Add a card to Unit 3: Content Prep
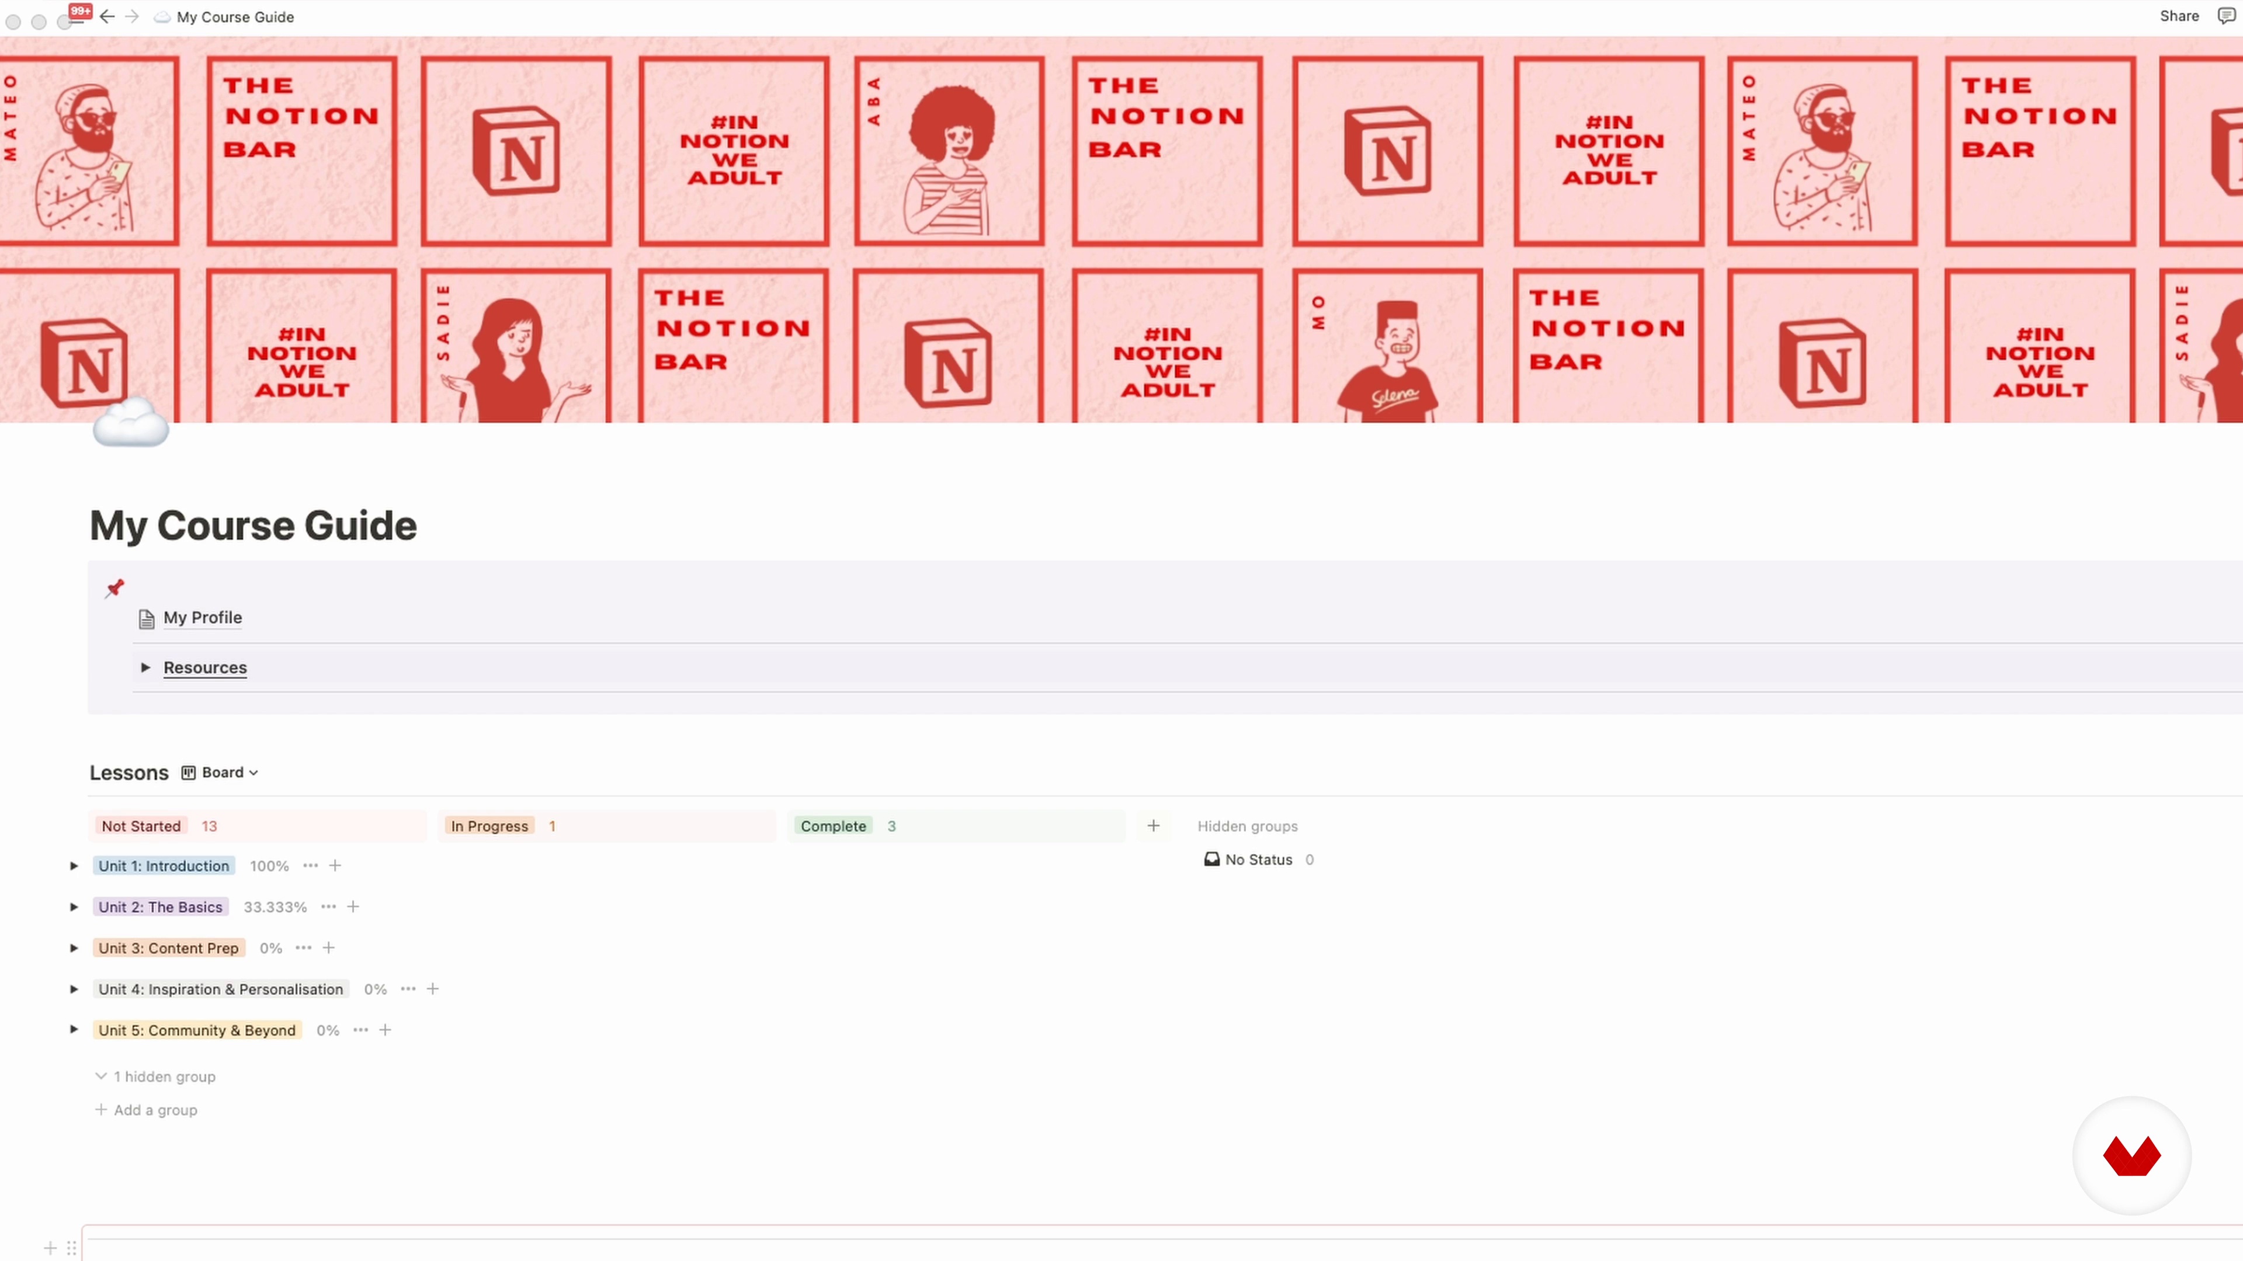 [329, 948]
